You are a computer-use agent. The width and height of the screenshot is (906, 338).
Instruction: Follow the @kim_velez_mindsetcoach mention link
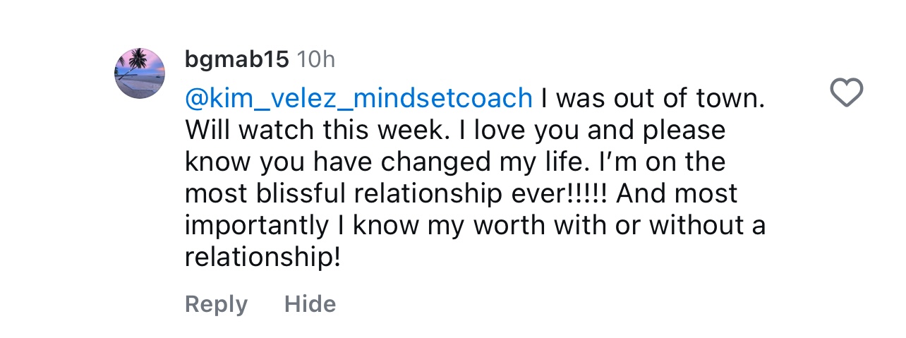(358, 98)
